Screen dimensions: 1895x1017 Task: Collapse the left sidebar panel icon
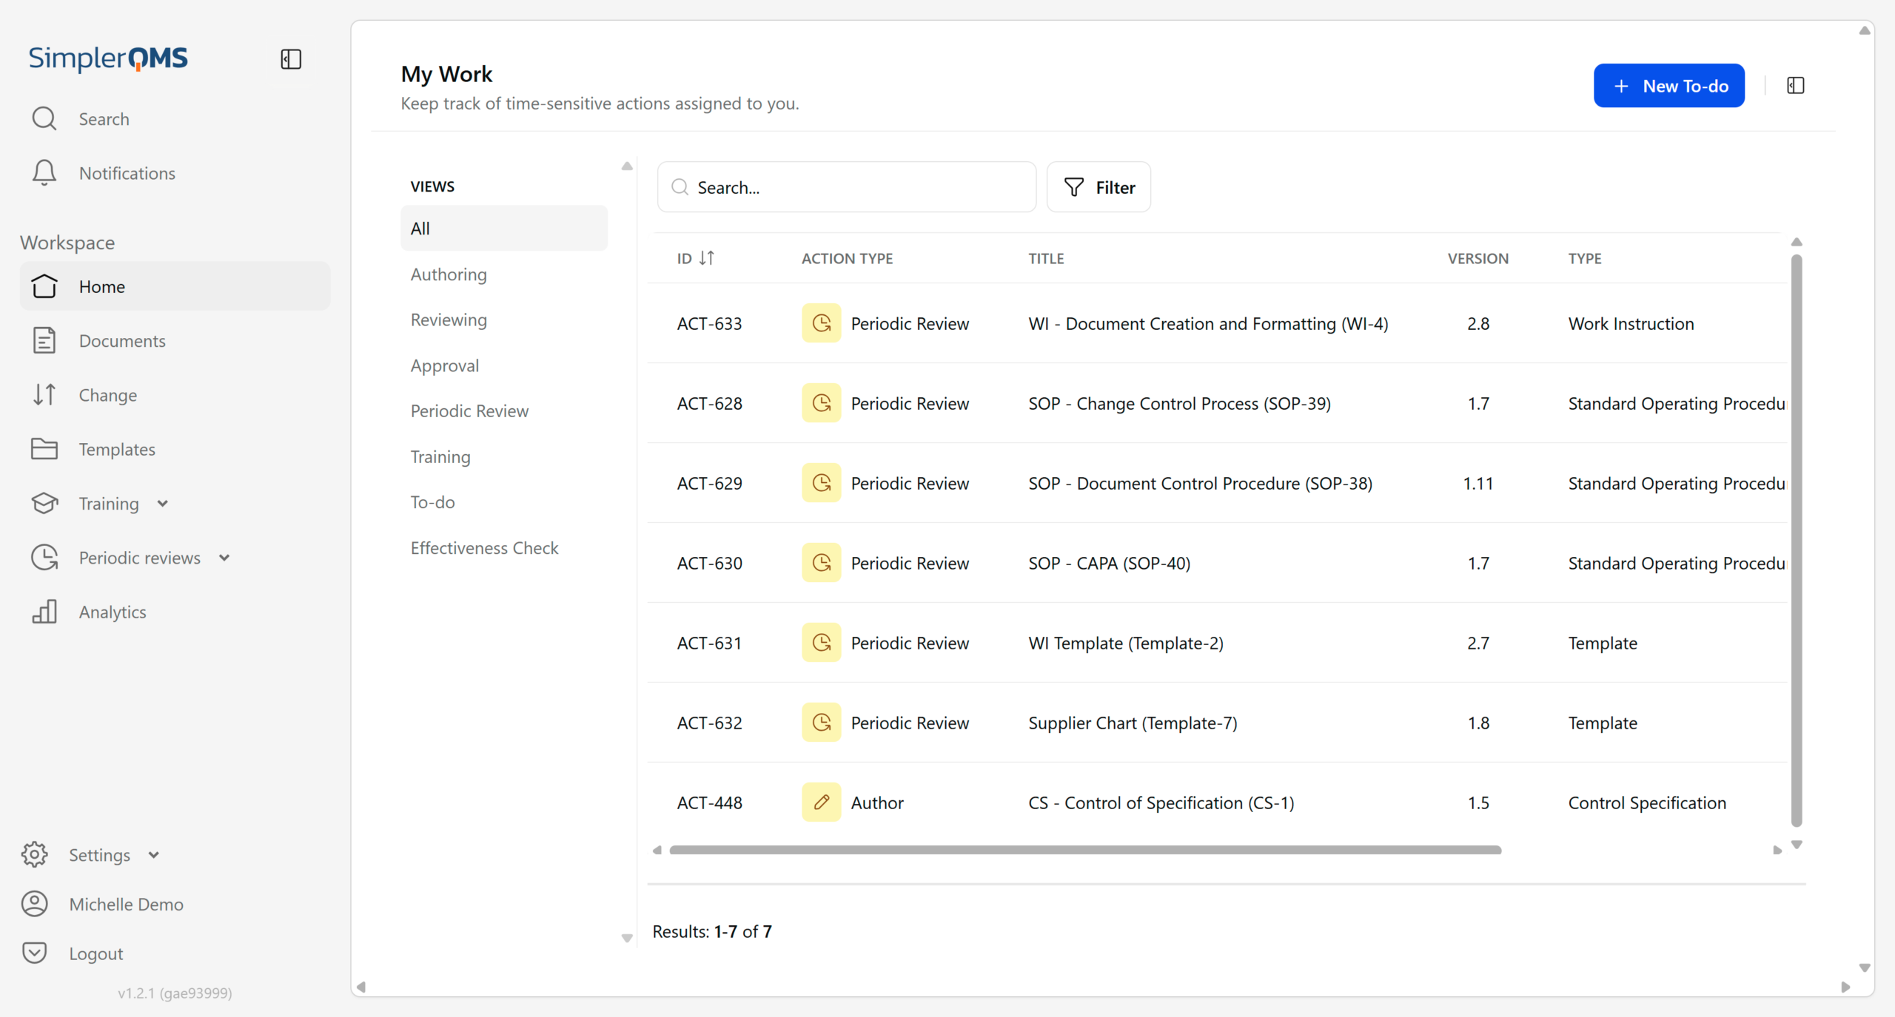pos(291,59)
